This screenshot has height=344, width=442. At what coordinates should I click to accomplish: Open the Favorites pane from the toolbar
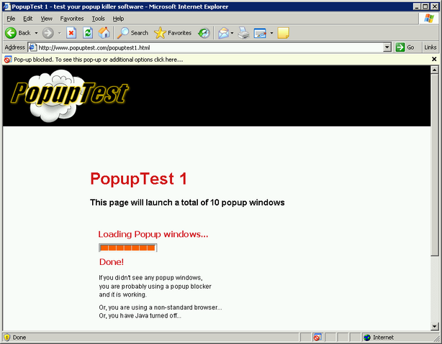click(173, 33)
